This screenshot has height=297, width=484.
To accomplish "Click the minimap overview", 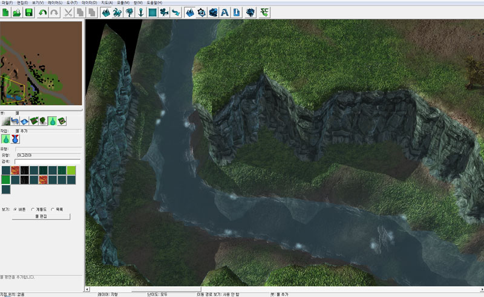I will coord(41,64).
